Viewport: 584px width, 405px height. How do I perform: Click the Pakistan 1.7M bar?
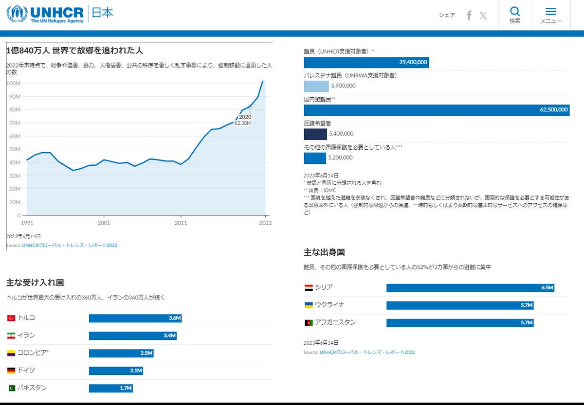coord(111,388)
